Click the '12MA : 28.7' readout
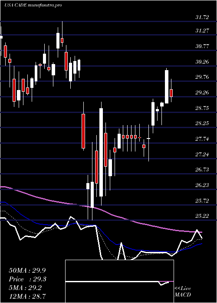This screenshot has height=303, width=217. [27, 296]
